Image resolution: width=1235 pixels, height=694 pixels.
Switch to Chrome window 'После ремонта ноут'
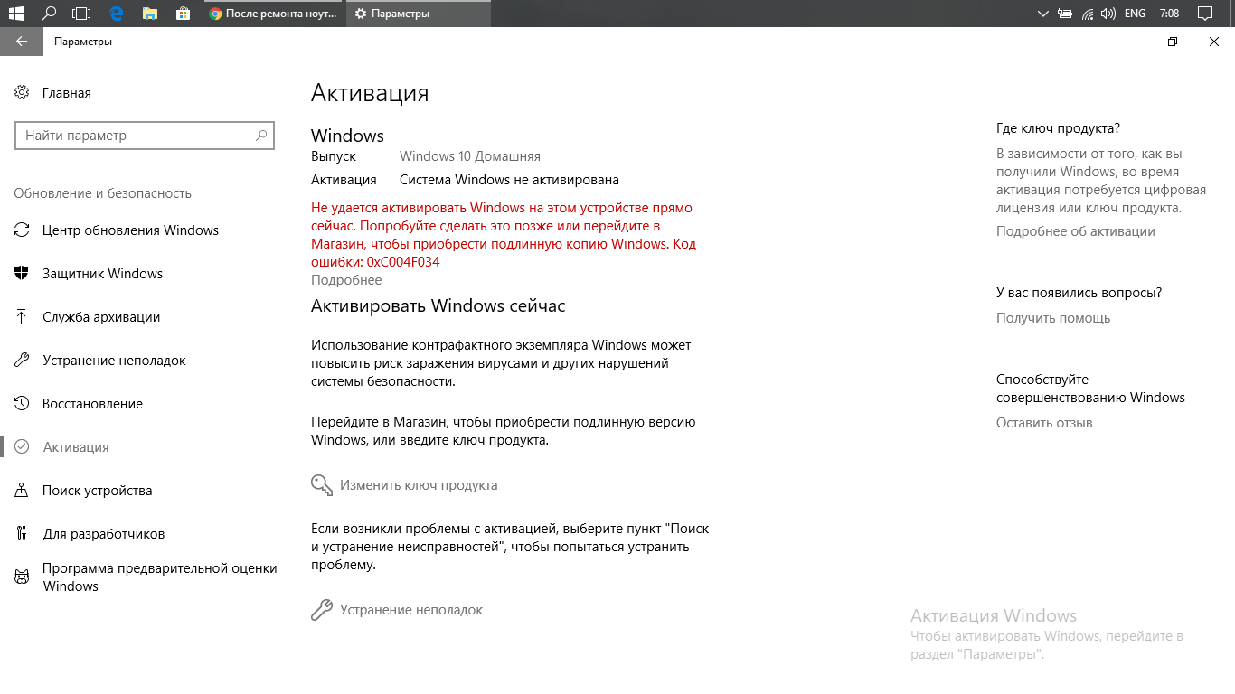click(273, 14)
